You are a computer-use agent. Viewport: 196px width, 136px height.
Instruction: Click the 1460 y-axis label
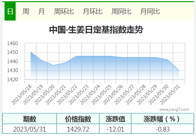click(x=13, y=43)
